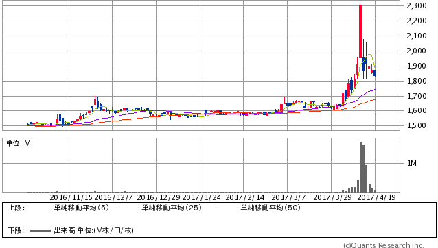Select the 単純移動平均(25) legend label
The width and height of the screenshot is (438, 248).
click(x=172, y=208)
